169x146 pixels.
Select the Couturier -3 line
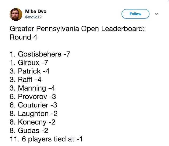(33, 105)
